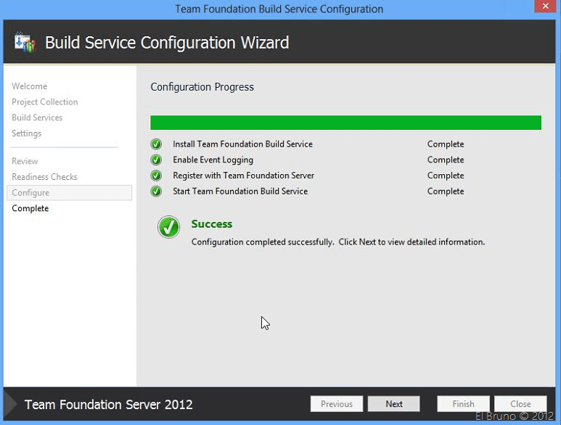
Task: Open the Review step in sidebar
Action: (25, 162)
